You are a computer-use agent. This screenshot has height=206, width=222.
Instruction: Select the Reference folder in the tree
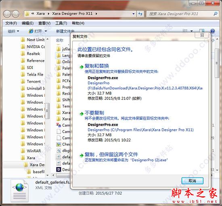(33, 60)
